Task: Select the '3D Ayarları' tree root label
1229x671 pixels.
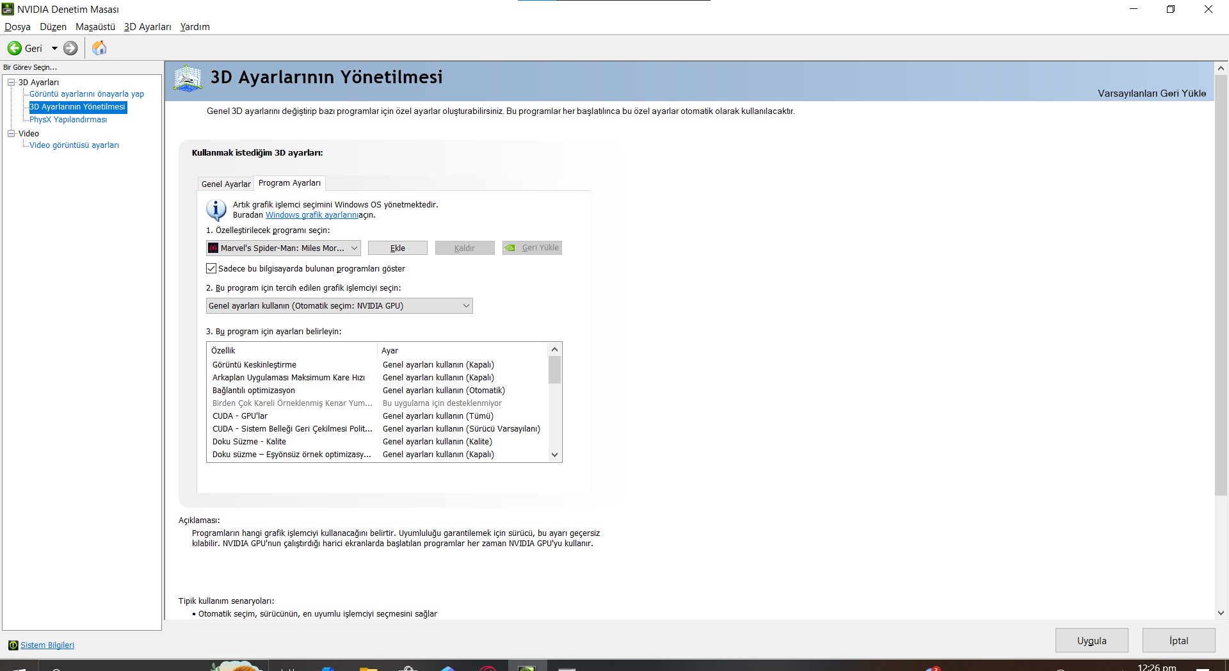Action: (x=38, y=82)
